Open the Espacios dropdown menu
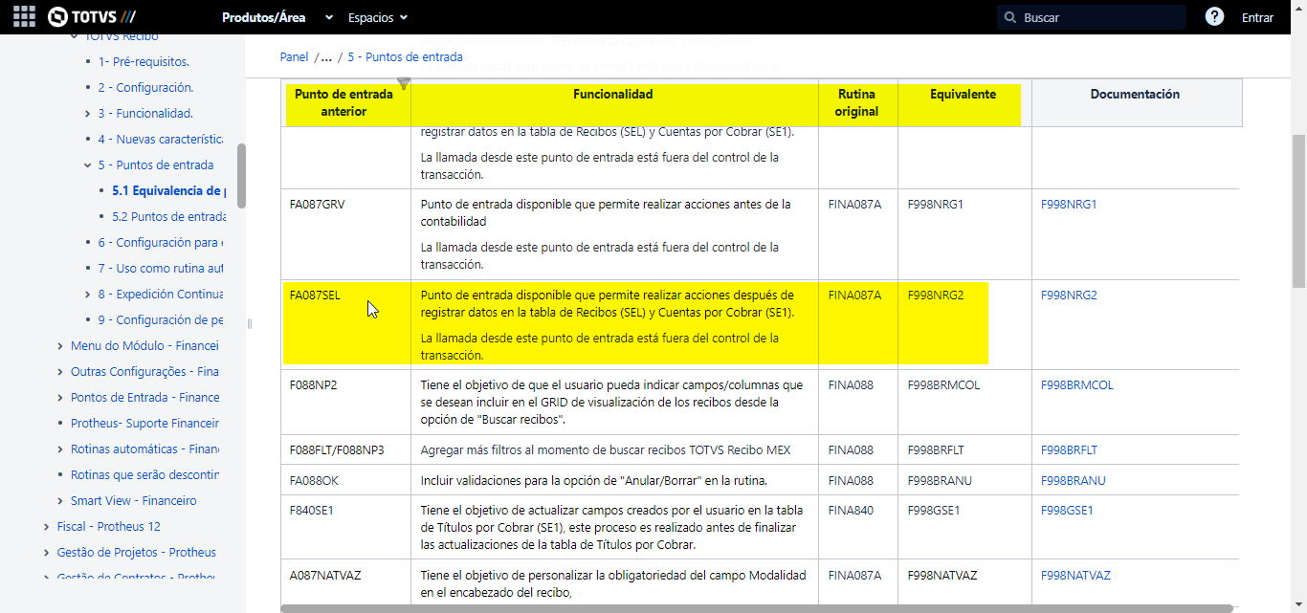Image resolution: width=1307 pixels, height=613 pixels. click(x=378, y=17)
